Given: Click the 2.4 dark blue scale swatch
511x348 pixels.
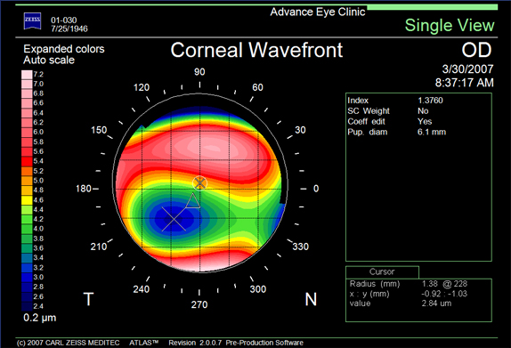Looking at the screenshot, I should point(27,307).
